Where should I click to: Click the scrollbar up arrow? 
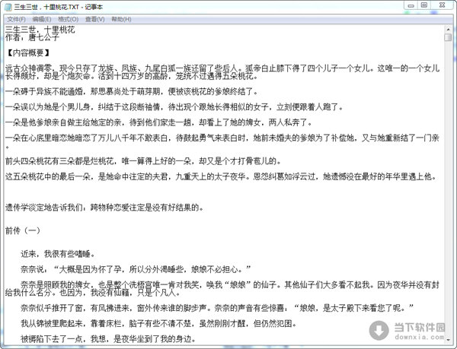click(x=448, y=30)
